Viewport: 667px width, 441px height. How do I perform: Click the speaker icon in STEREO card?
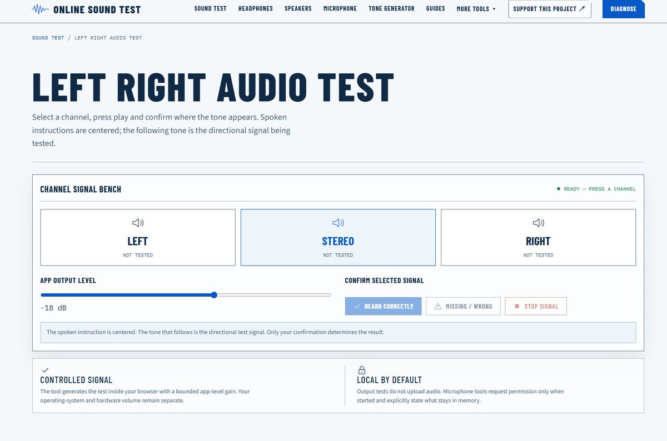(338, 223)
